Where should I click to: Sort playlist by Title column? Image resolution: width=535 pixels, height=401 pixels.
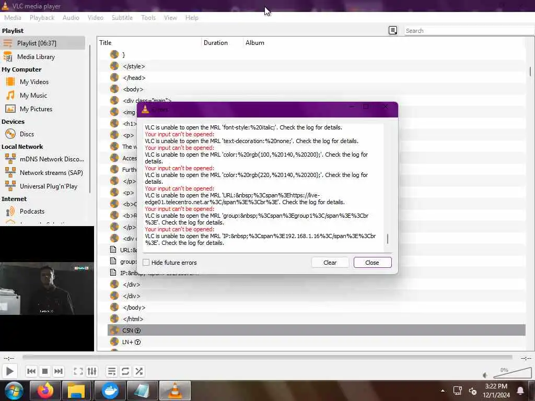coord(149,43)
